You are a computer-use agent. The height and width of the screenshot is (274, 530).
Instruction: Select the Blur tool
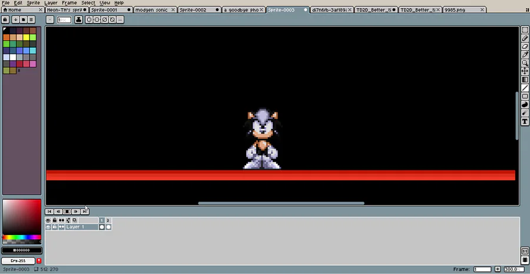click(x=525, y=113)
